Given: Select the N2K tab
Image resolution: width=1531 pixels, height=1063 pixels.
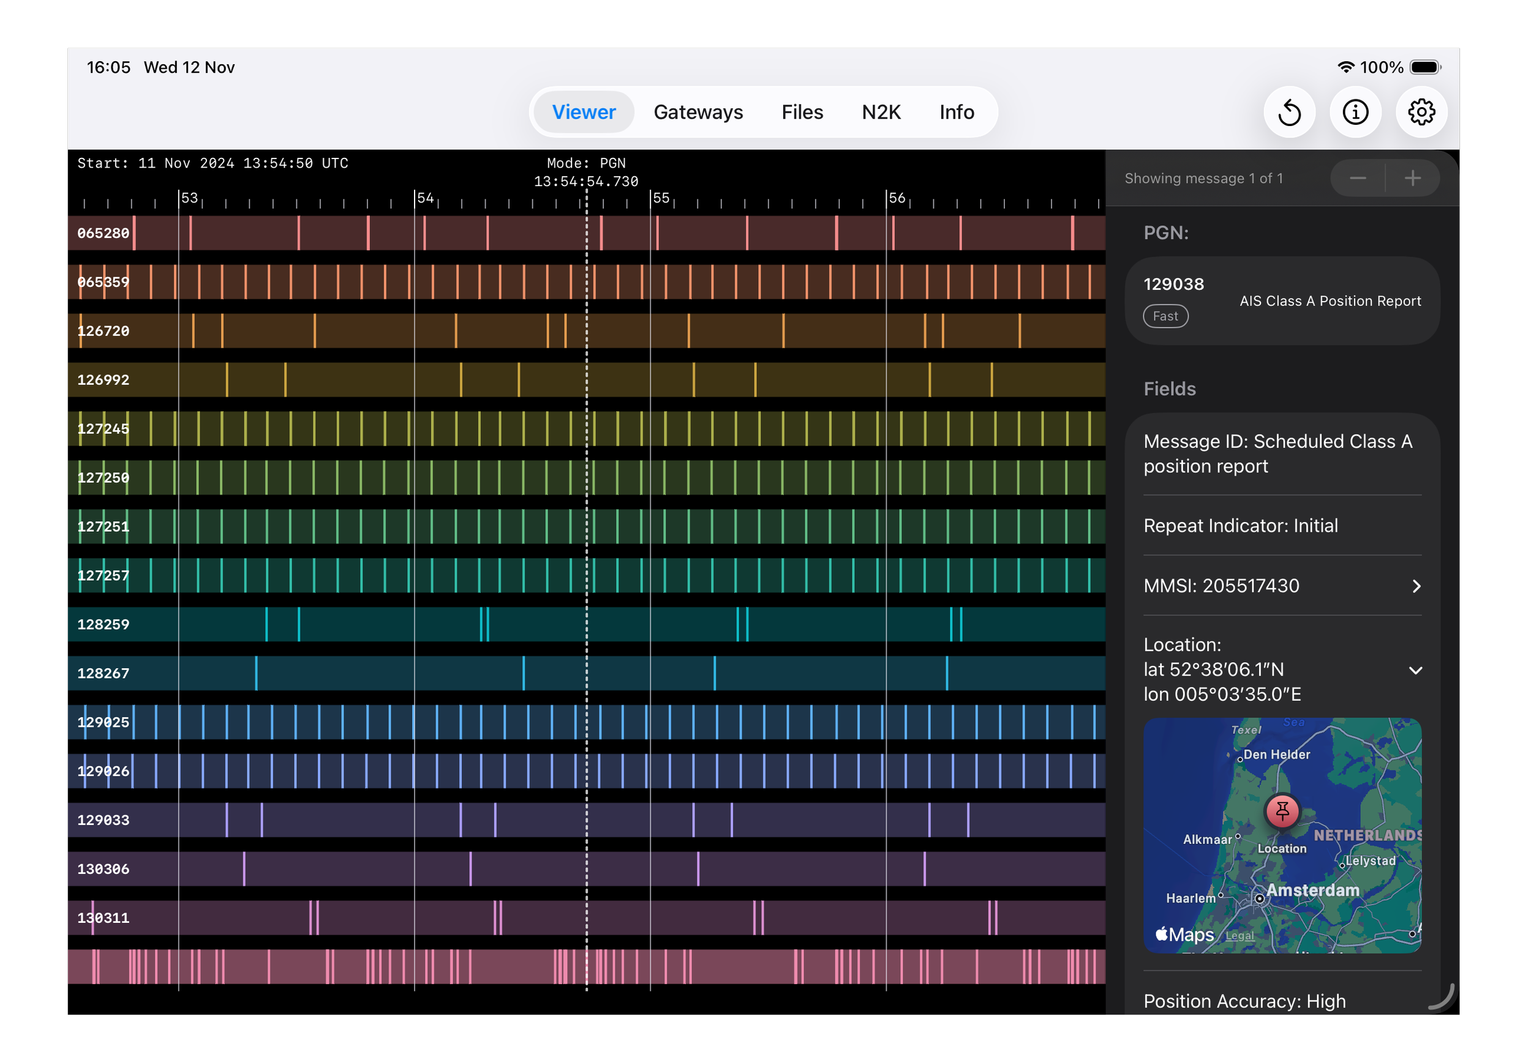Looking at the screenshot, I should click(x=881, y=112).
